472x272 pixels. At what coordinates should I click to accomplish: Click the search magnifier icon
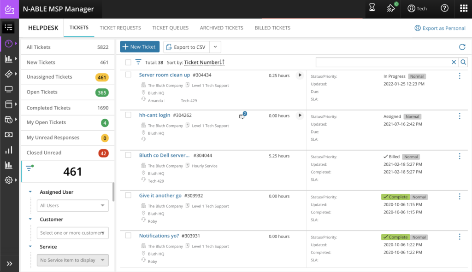click(x=463, y=62)
